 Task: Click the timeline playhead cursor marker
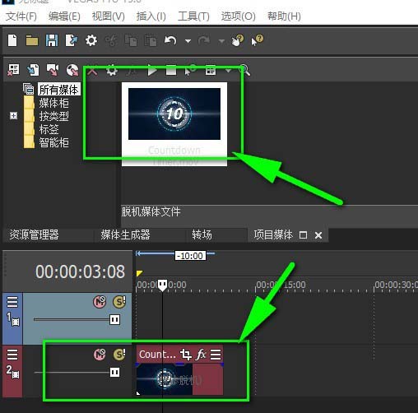[x=162, y=285]
